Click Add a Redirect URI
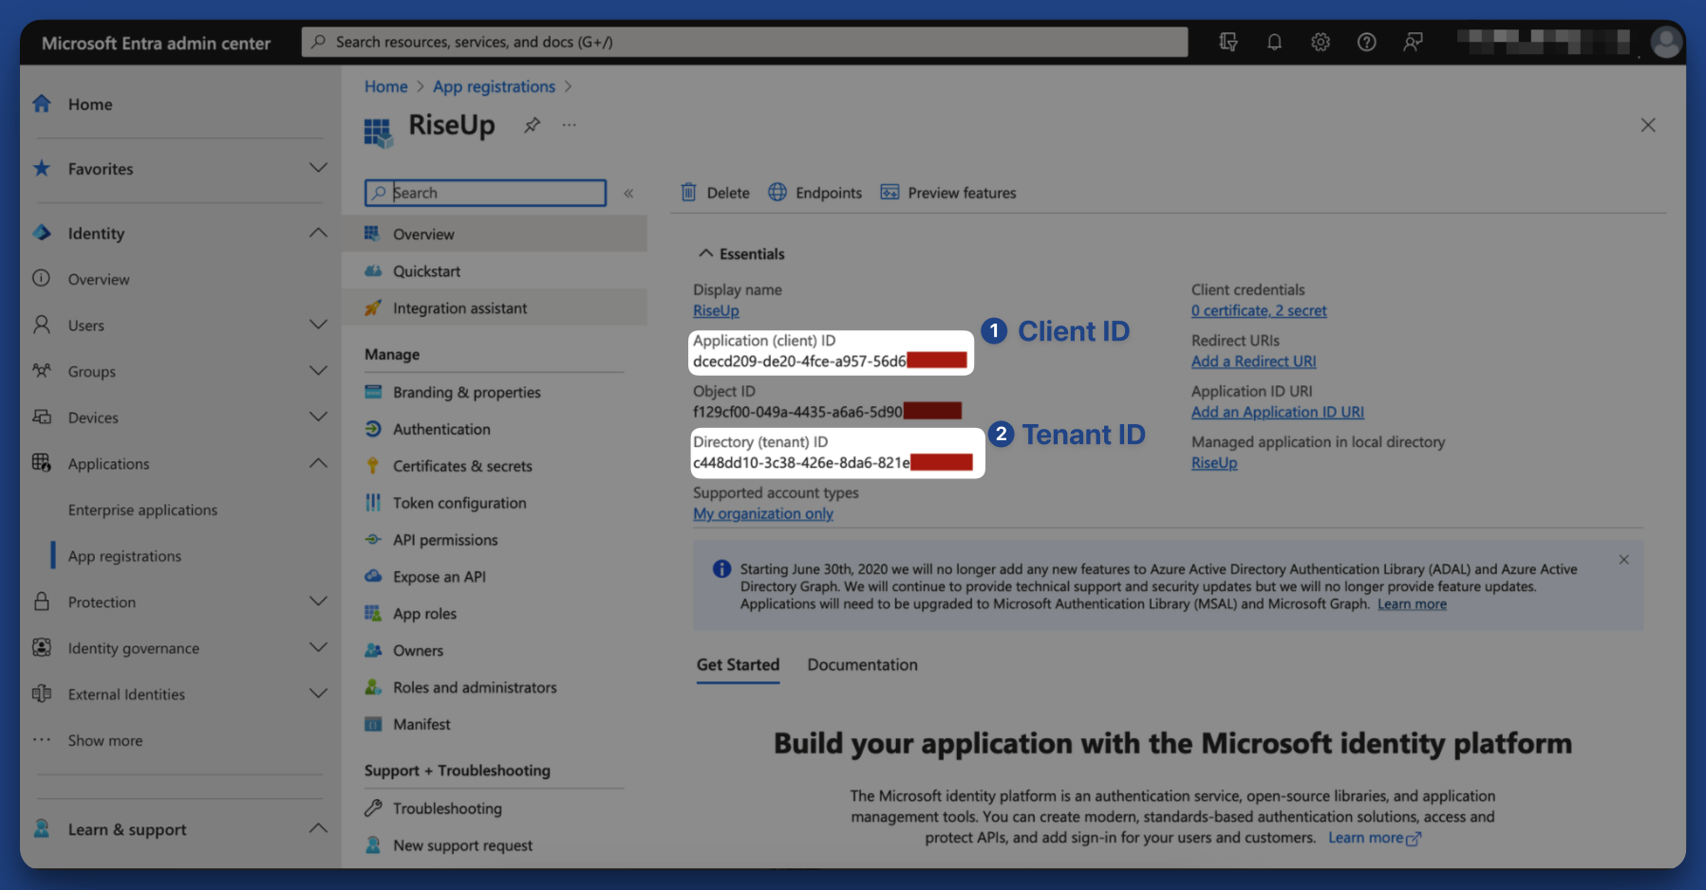Image resolution: width=1706 pixels, height=890 pixels. [x=1253, y=362]
